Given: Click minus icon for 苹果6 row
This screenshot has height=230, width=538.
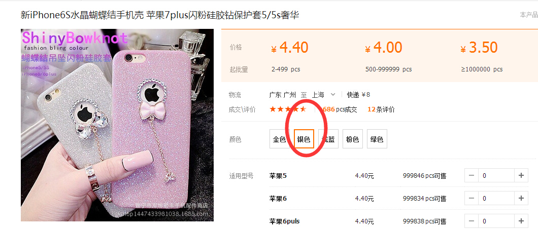Looking at the screenshot, I should point(472,198).
